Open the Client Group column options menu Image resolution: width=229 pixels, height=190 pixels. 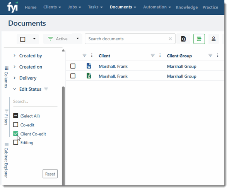[x=218, y=55]
